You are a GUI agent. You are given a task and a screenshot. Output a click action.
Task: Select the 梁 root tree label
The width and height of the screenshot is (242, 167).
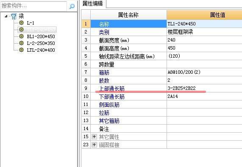coord(21,16)
